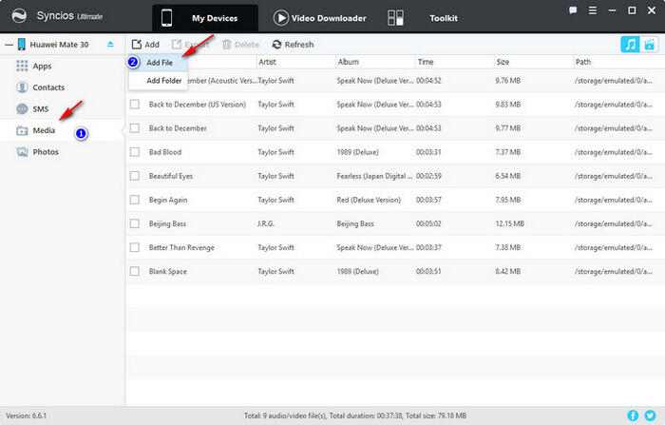
Task: Check the Begin Again checkbox
Action: [135, 199]
